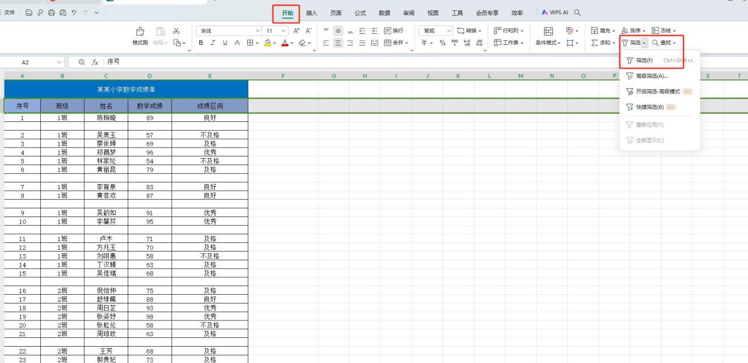Click the thousands separator icon

point(455,43)
